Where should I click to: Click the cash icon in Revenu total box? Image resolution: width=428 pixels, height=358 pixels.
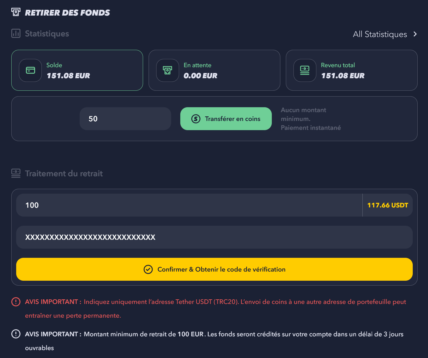tap(305, 70)
